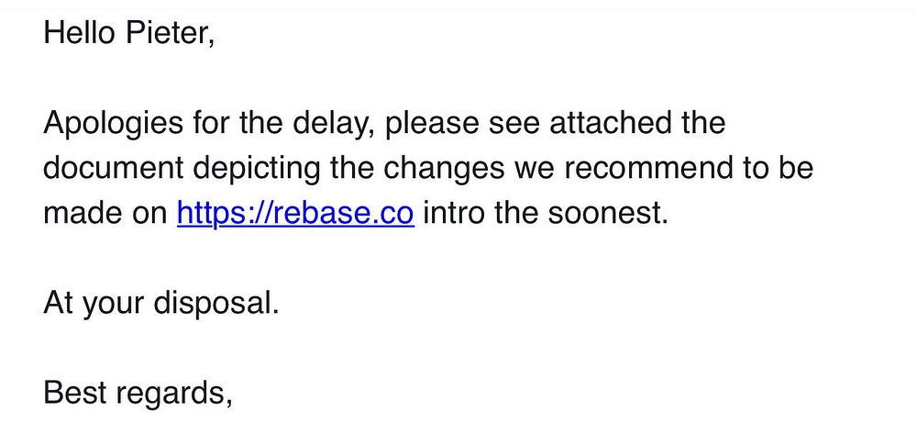Screen dimensions: 917x445
Task: Click the word "disposal" in the message
Action: pyautogui.click(x=215, y=304)
